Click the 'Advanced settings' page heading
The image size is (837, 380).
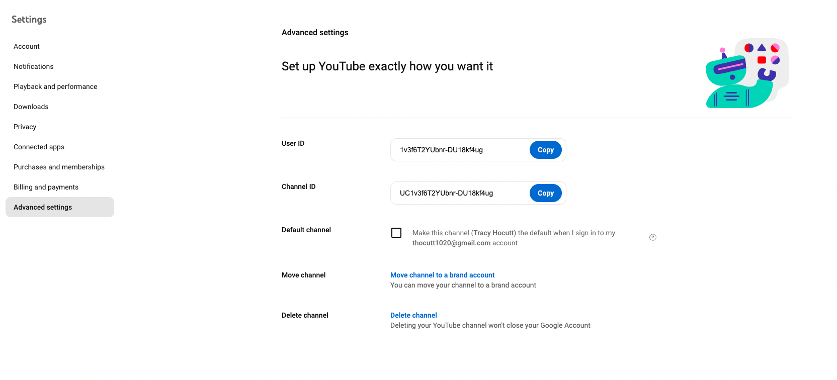coord(315,32)
